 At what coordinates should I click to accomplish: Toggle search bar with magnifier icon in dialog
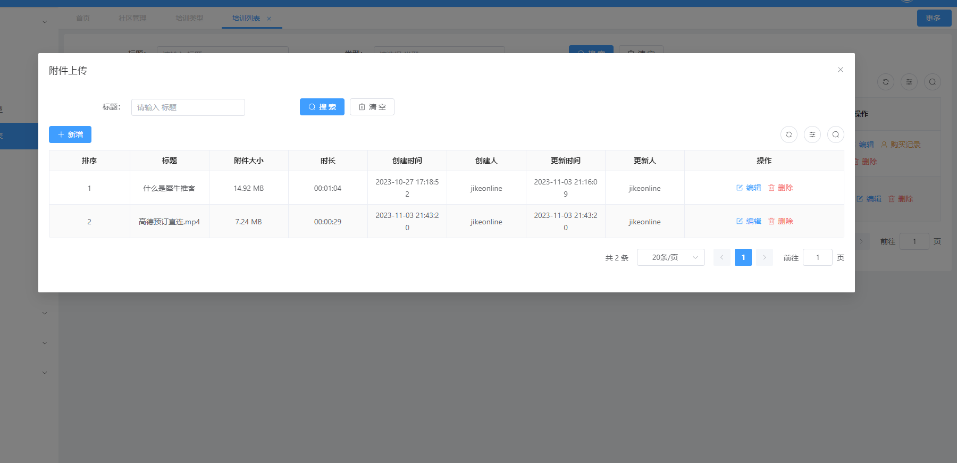[x=835, y=134]
